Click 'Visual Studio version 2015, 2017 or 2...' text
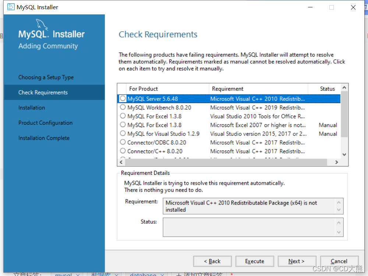Viewport: 368px width, 276px height. (x=258, y=134)
